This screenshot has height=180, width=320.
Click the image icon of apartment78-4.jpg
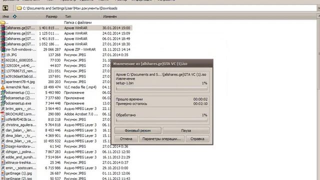pyautogui.click(x=3, y=81)
